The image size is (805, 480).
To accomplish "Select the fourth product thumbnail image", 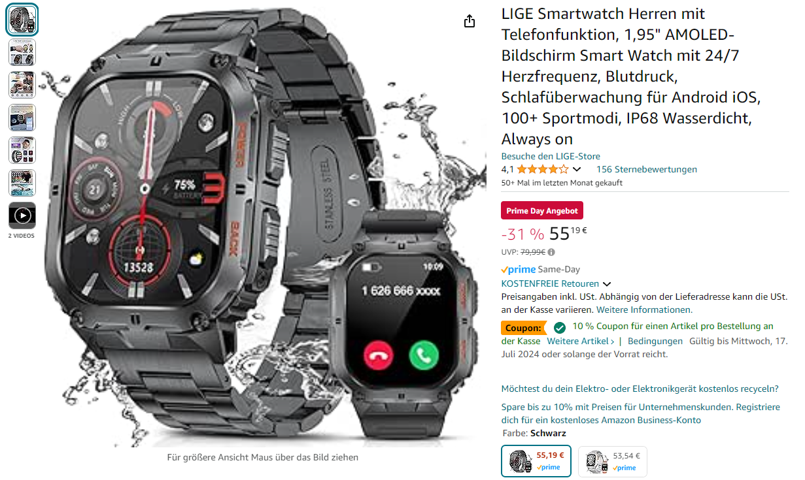I will point(22,118).
